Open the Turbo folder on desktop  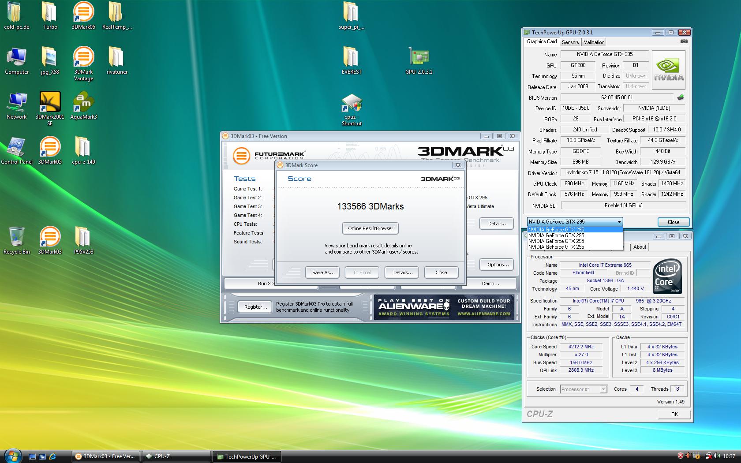pyautogui.click(x=50, y=15)
